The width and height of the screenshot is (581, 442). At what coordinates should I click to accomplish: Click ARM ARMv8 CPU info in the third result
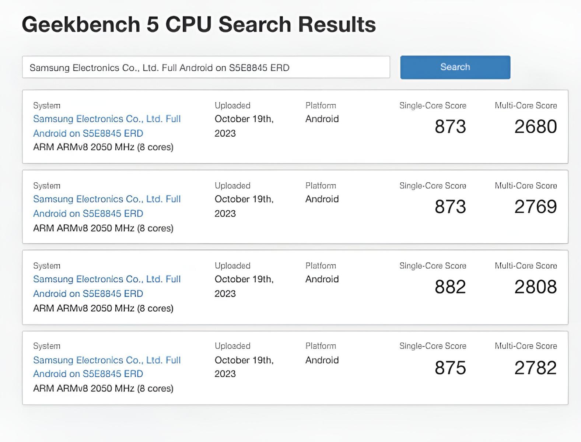(x=103, y=308)
